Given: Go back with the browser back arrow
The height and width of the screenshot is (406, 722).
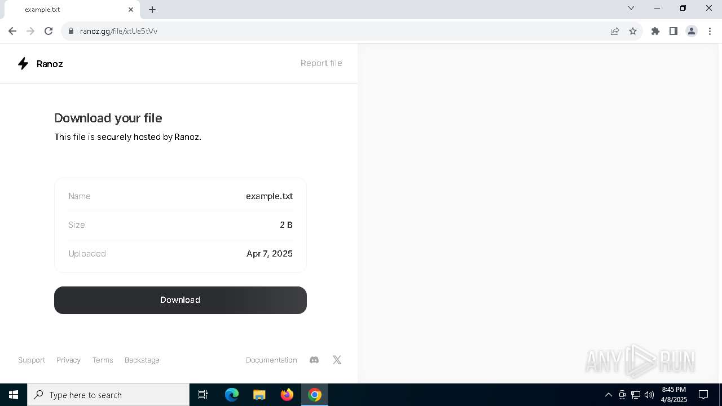Looking at the screenshot, I should 12,31.
